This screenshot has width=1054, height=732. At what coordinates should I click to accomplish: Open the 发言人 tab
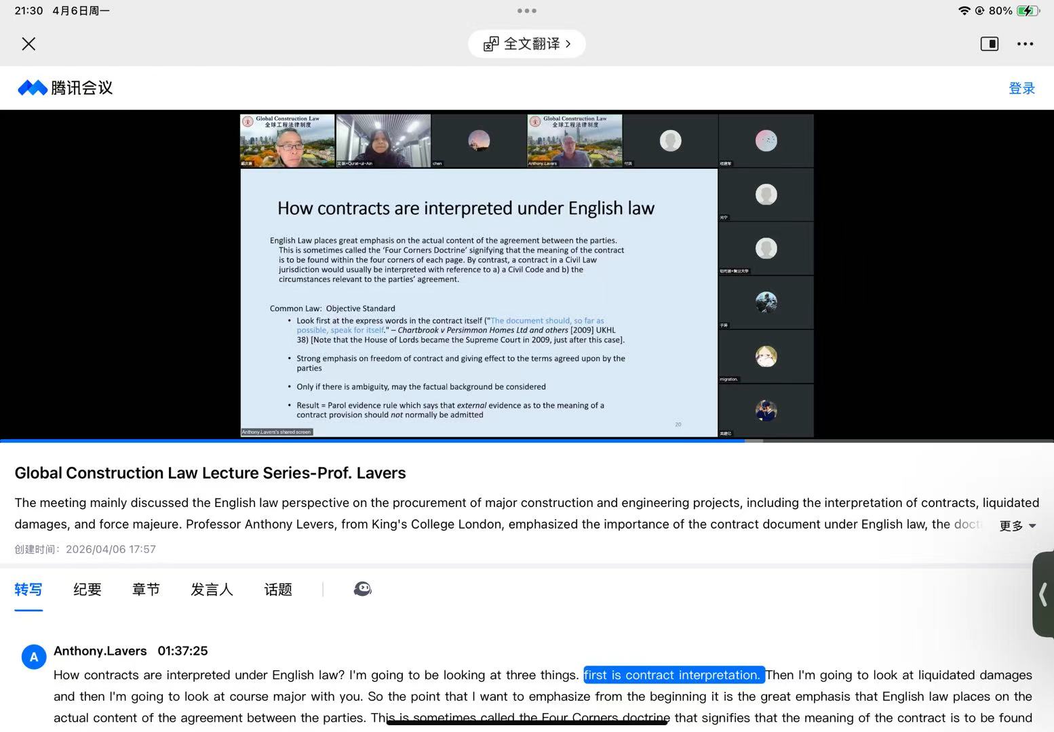(x=212, y=590)
